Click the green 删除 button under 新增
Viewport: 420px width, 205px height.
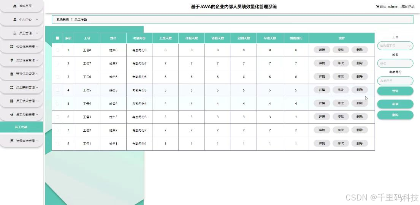tap(395, 115)
